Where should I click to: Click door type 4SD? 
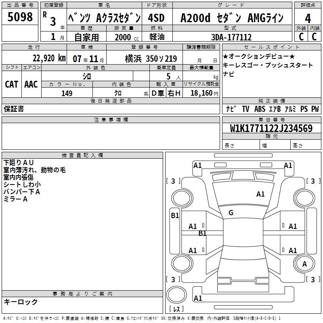(x=156, y=18)
